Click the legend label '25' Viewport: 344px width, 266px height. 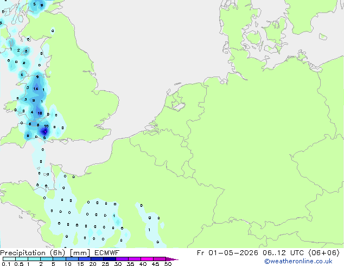105,264
